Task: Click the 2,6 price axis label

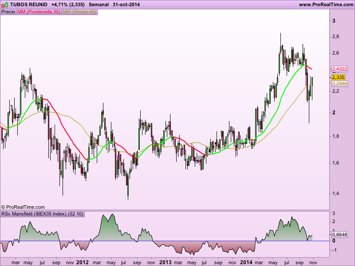Action: (x=335, y=53)
